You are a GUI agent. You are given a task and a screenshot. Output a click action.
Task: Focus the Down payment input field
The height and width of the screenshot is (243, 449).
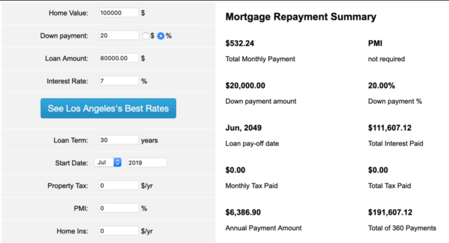(119, 36)
